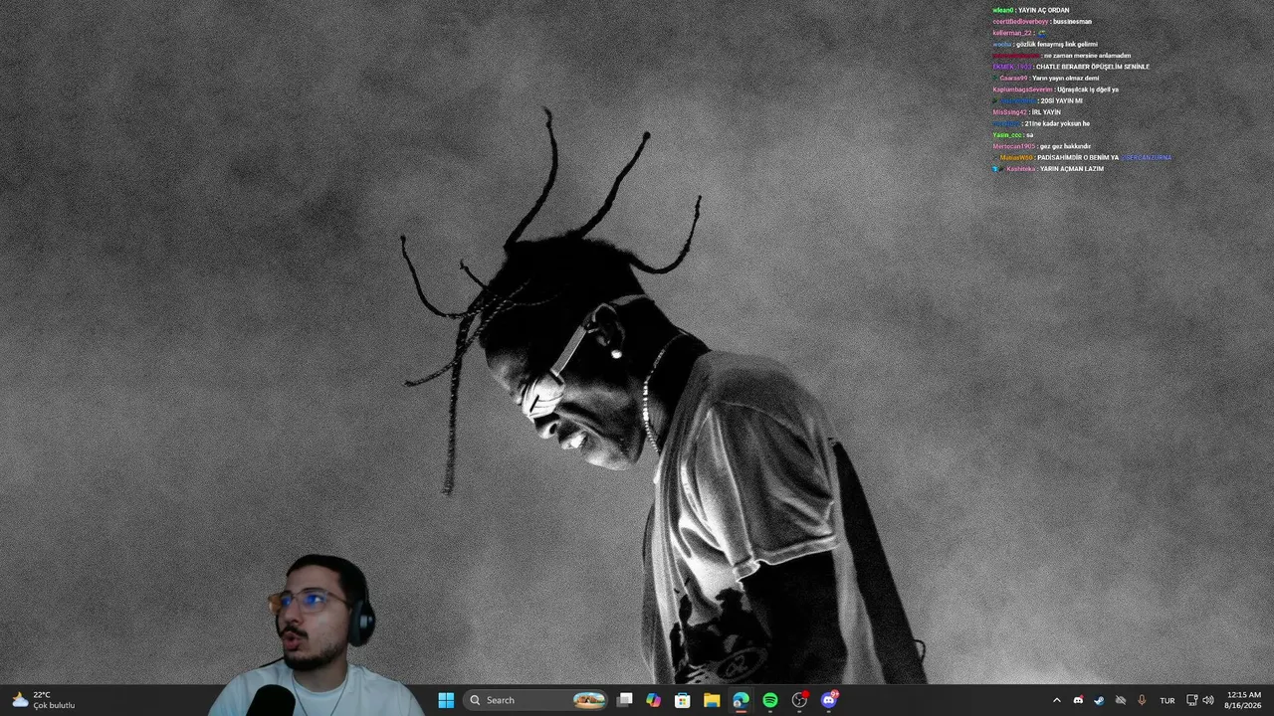Open the Microsoft Store taskbar icon
1274x716 pixels.
coord(682,700)
